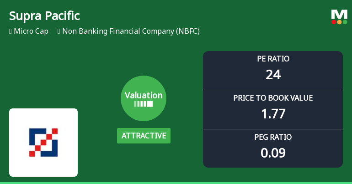Click the PE RATIO label

point(273,59)
